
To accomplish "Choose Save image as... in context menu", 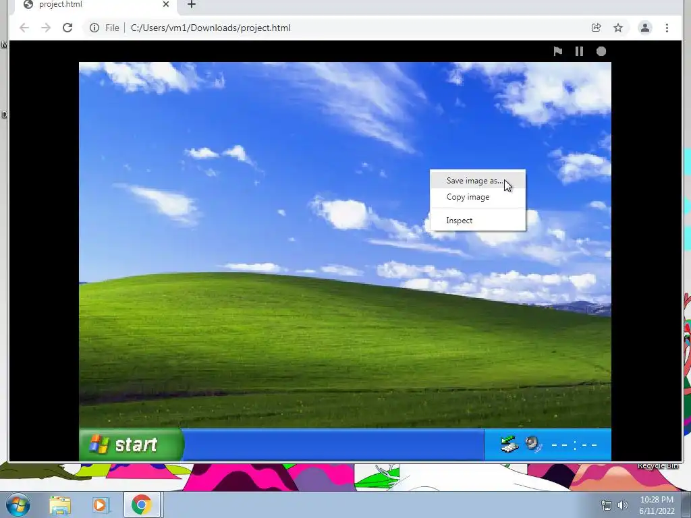I will coord(478,181).
